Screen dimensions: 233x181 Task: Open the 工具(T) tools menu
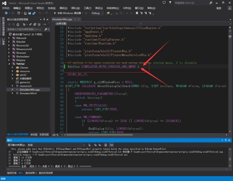pos(87,8)
